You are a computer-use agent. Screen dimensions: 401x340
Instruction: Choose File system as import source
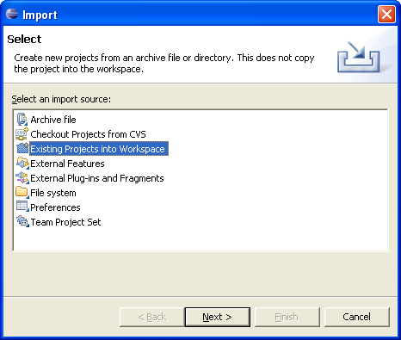pyautogui.click(x=53, y=193)
